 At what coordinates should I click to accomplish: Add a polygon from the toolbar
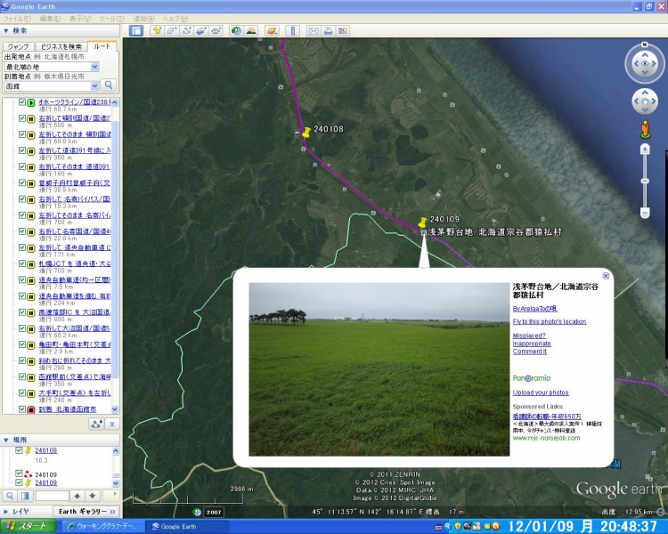click(171, 30)
